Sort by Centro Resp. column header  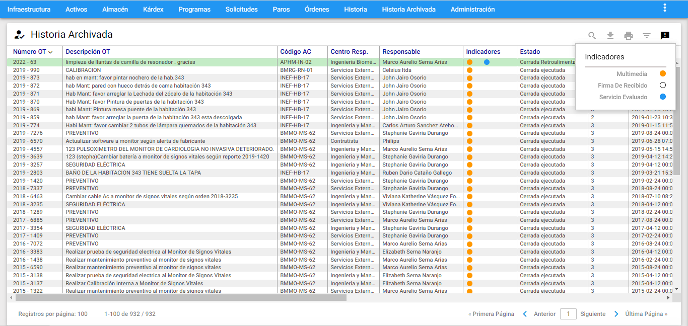[349, 52]
